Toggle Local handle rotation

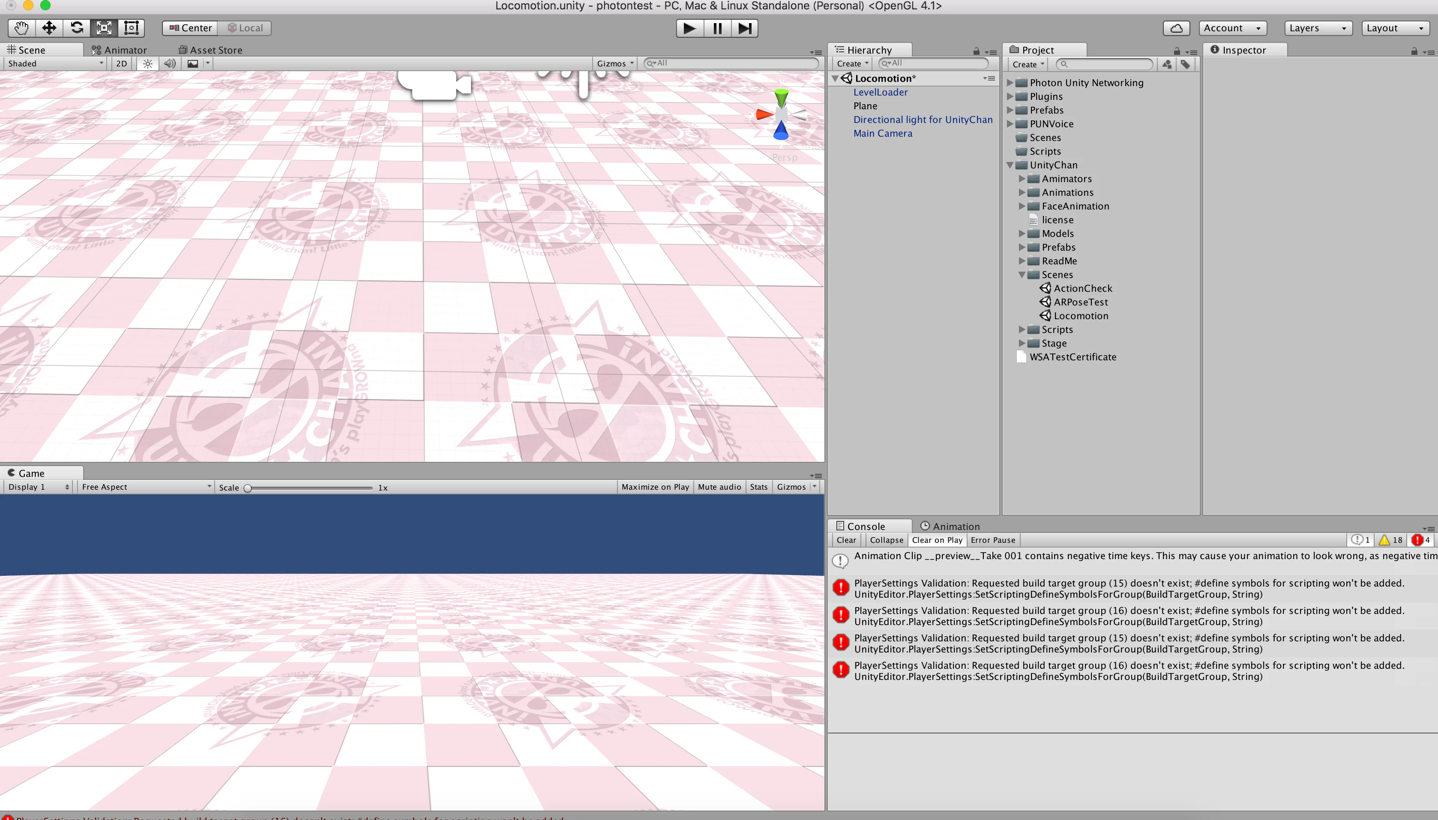(245, 28)
